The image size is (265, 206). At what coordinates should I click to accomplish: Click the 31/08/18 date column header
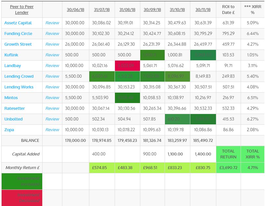pyautogui.click(x=127, y=10)
